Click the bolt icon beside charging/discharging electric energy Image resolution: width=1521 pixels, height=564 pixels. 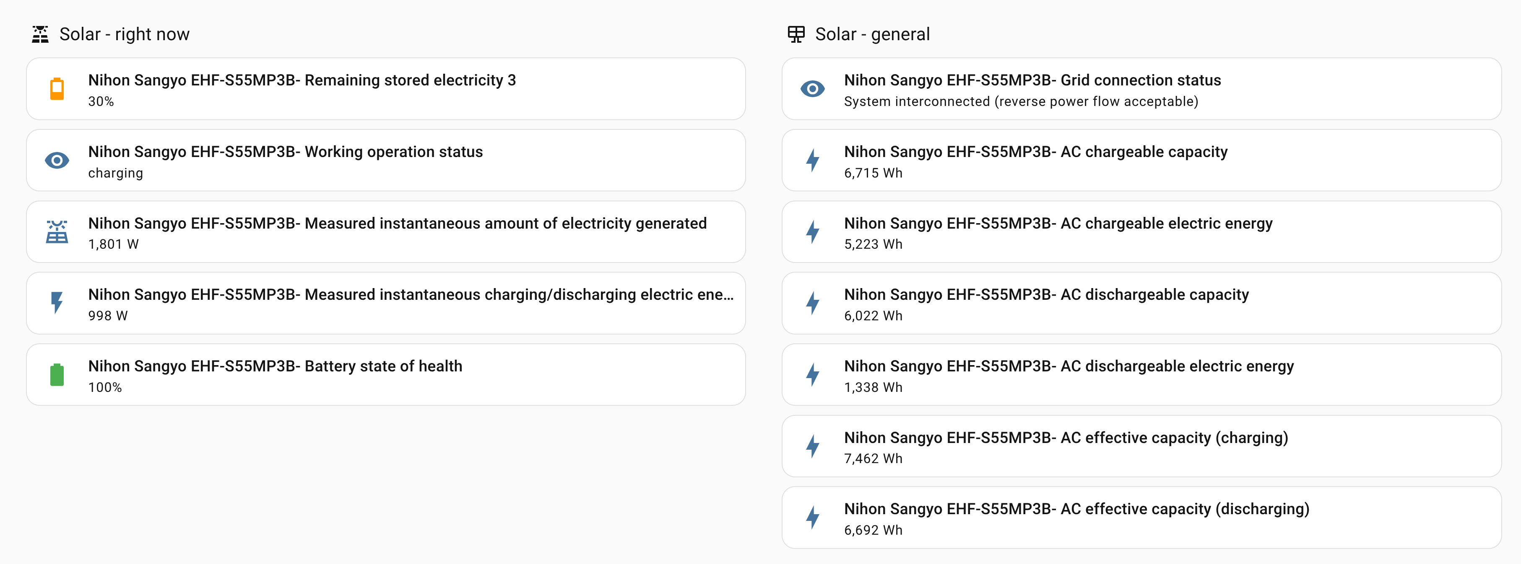point(57,303)
